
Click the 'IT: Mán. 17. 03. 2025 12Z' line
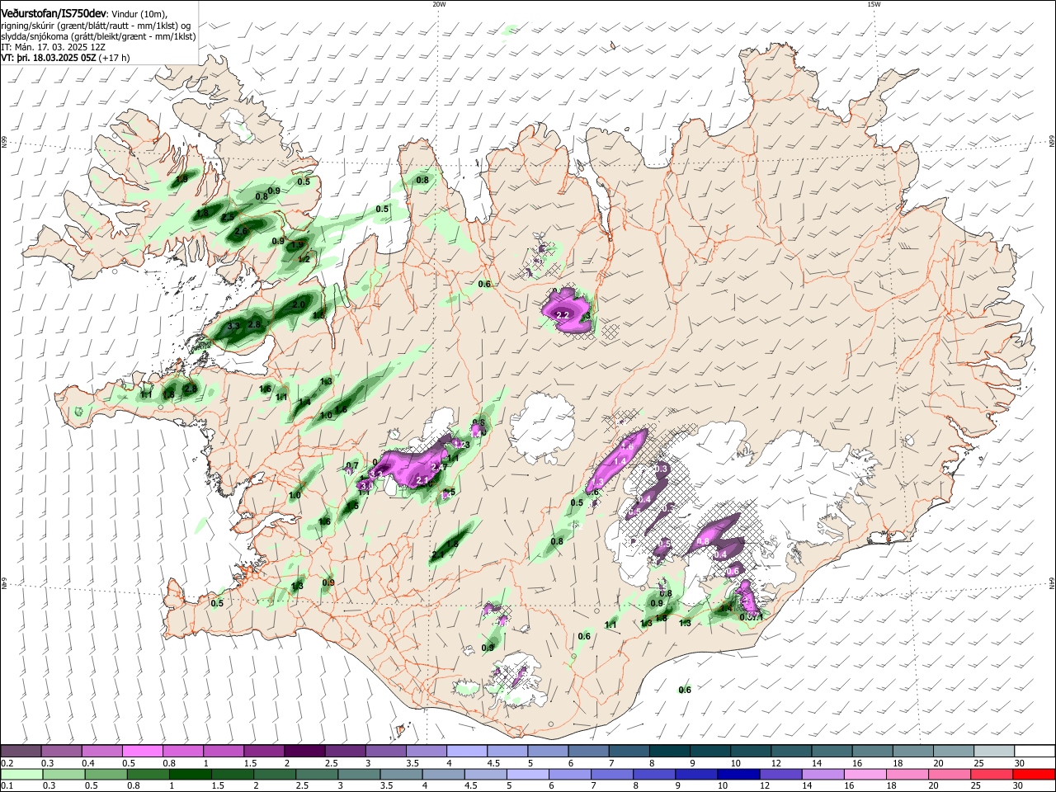(x=51, y=48)
